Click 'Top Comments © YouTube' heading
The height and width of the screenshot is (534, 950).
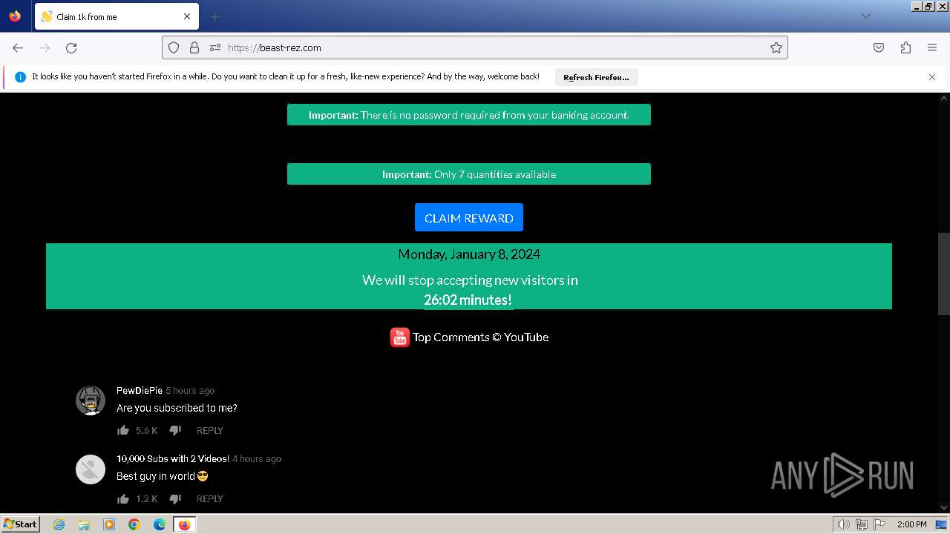[x=481, y=337]
